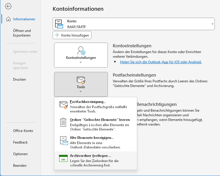
Task: Choose Archivordner festlegen... menu entry
Action: (x=96, y=160)
